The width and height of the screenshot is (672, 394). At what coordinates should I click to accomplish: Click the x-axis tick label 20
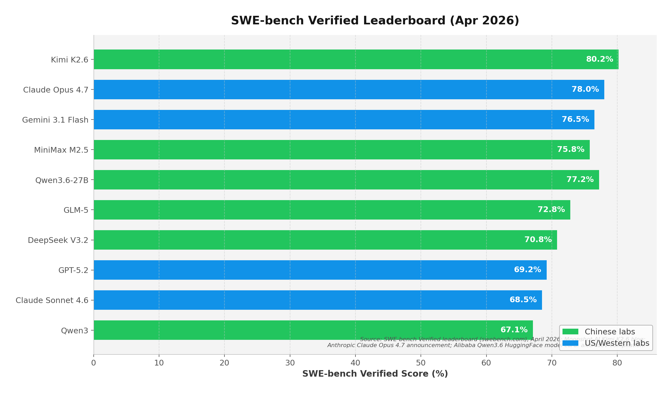tap(224, 363)
